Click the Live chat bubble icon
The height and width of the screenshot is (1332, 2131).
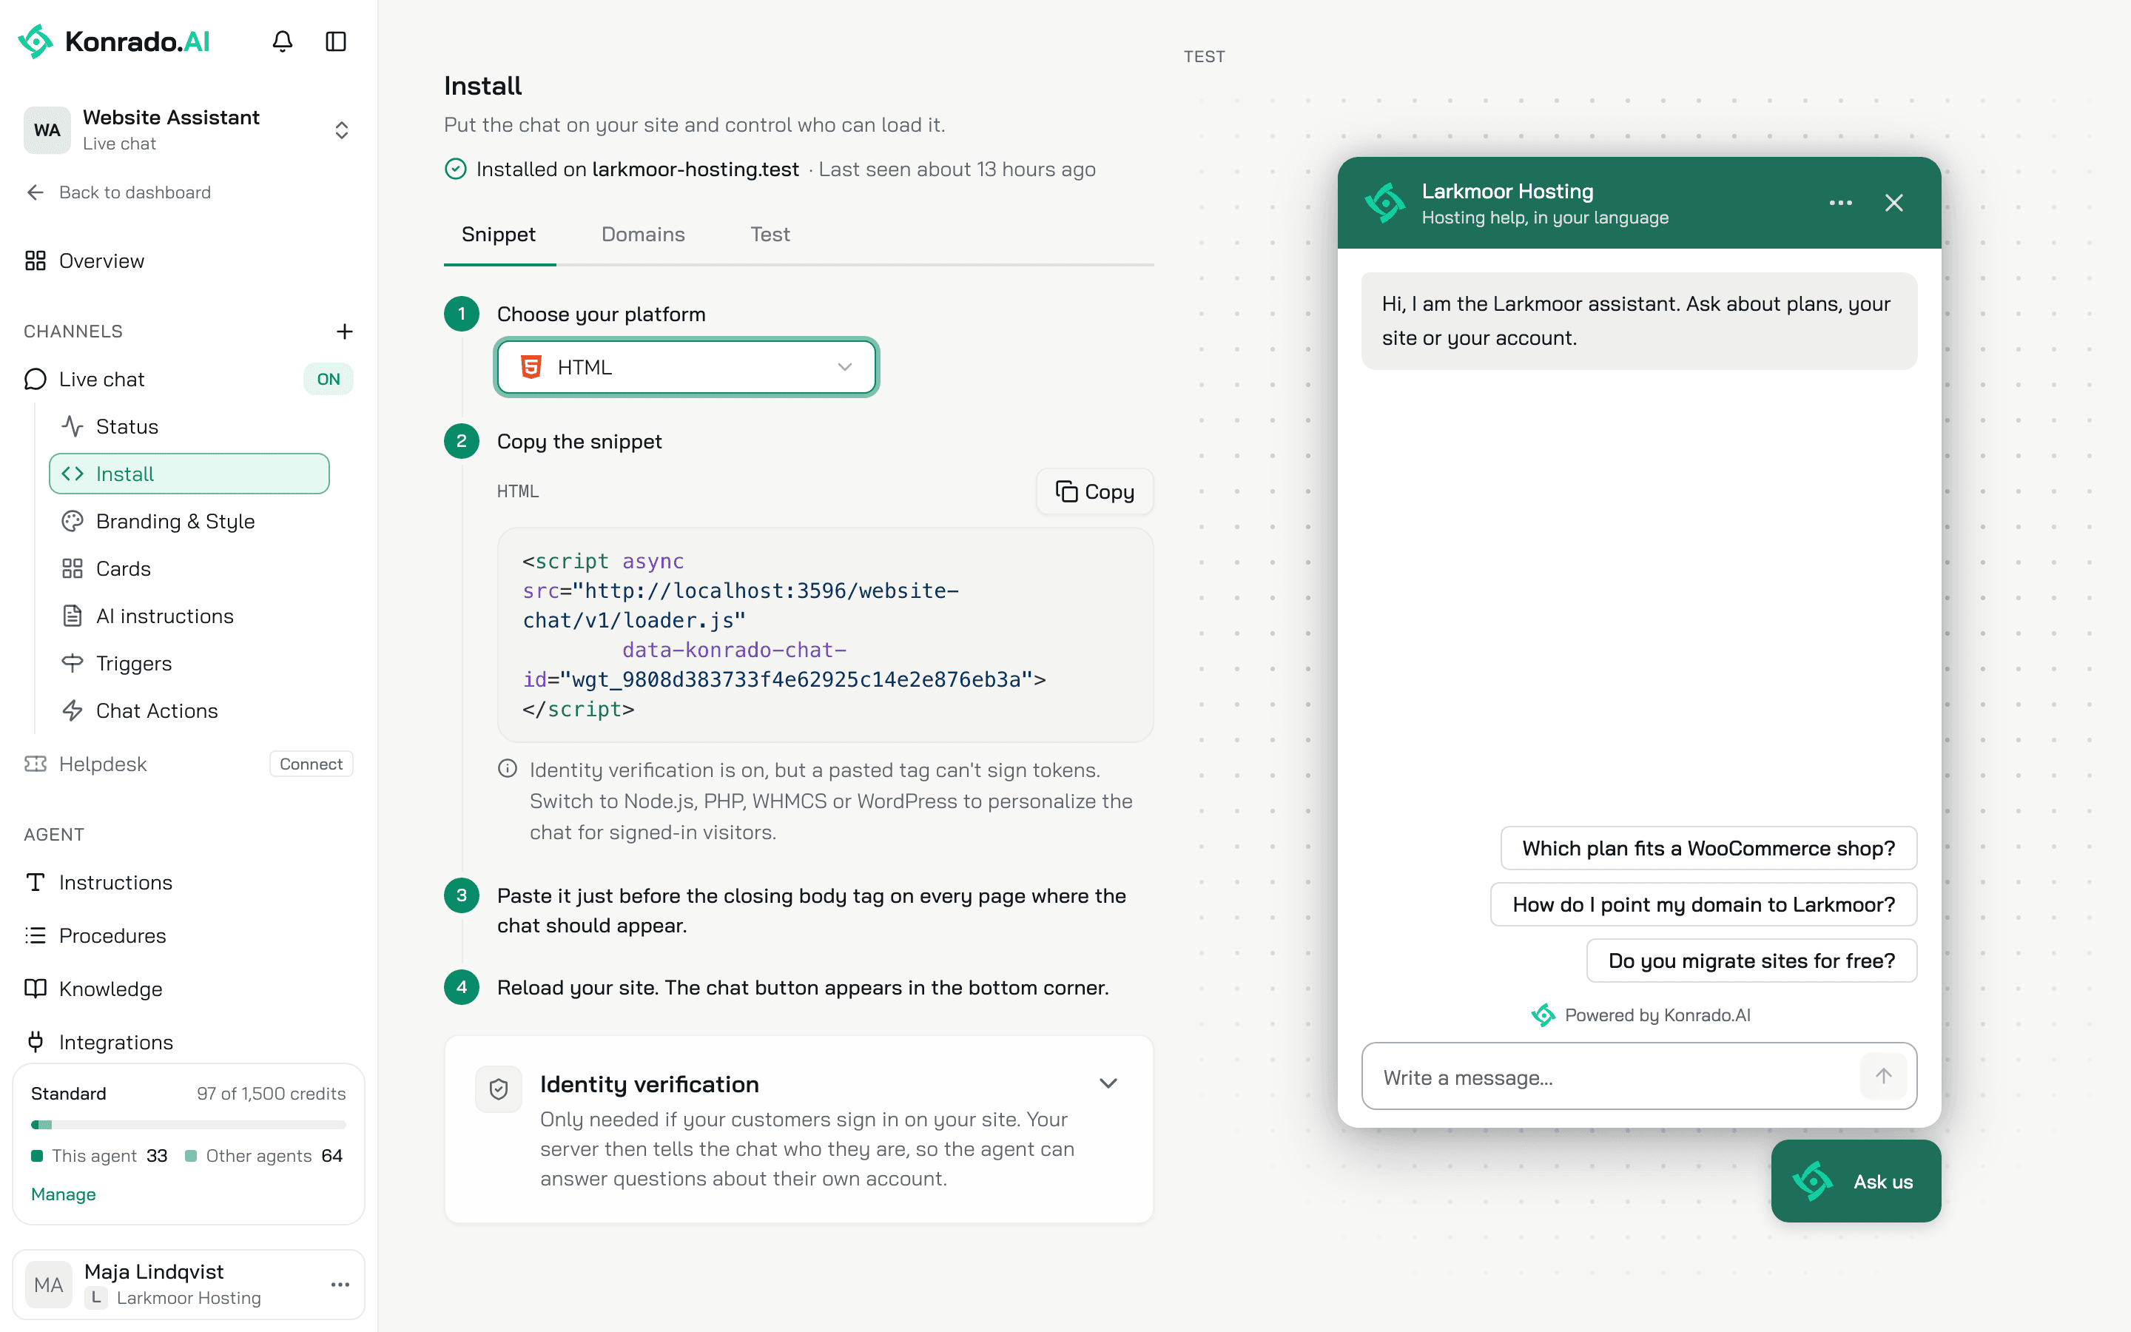(x=36, y=380)
